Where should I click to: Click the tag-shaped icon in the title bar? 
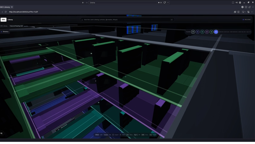[x=237, y=3]
